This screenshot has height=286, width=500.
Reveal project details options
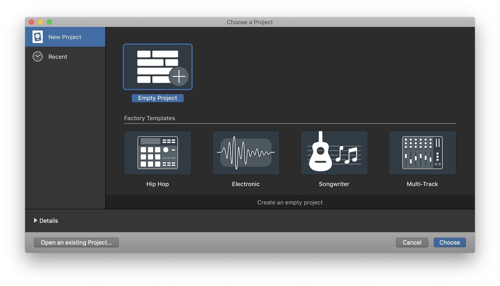(48, 220)
